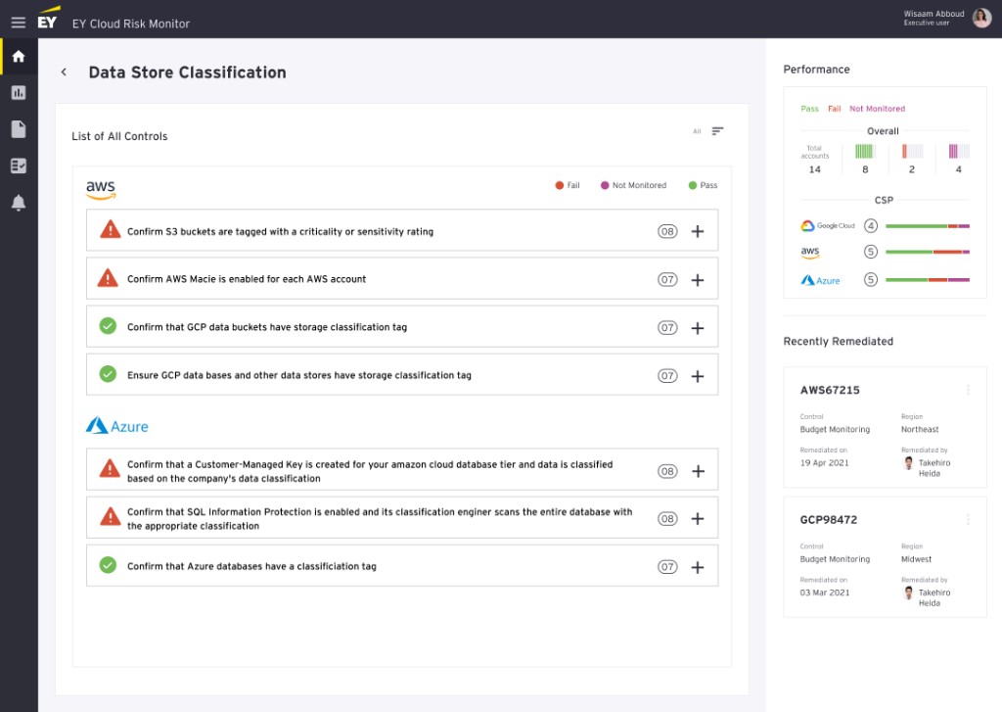Open the 'All' filter dropdown
Image resolution: width=1002 pixels, height=712 pixels.
[697, 131]
